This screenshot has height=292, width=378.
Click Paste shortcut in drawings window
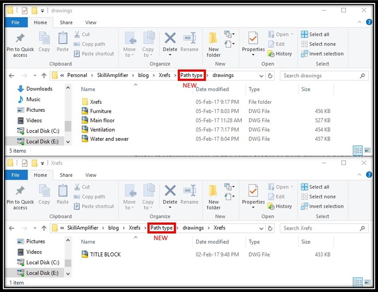94,54
